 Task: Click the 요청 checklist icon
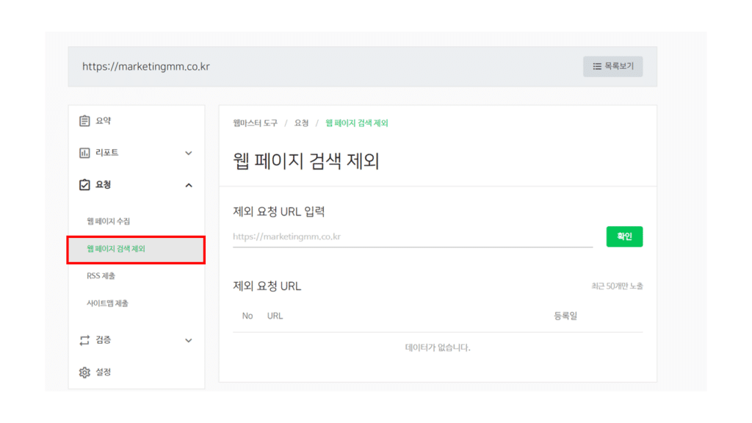coord(84,184)
